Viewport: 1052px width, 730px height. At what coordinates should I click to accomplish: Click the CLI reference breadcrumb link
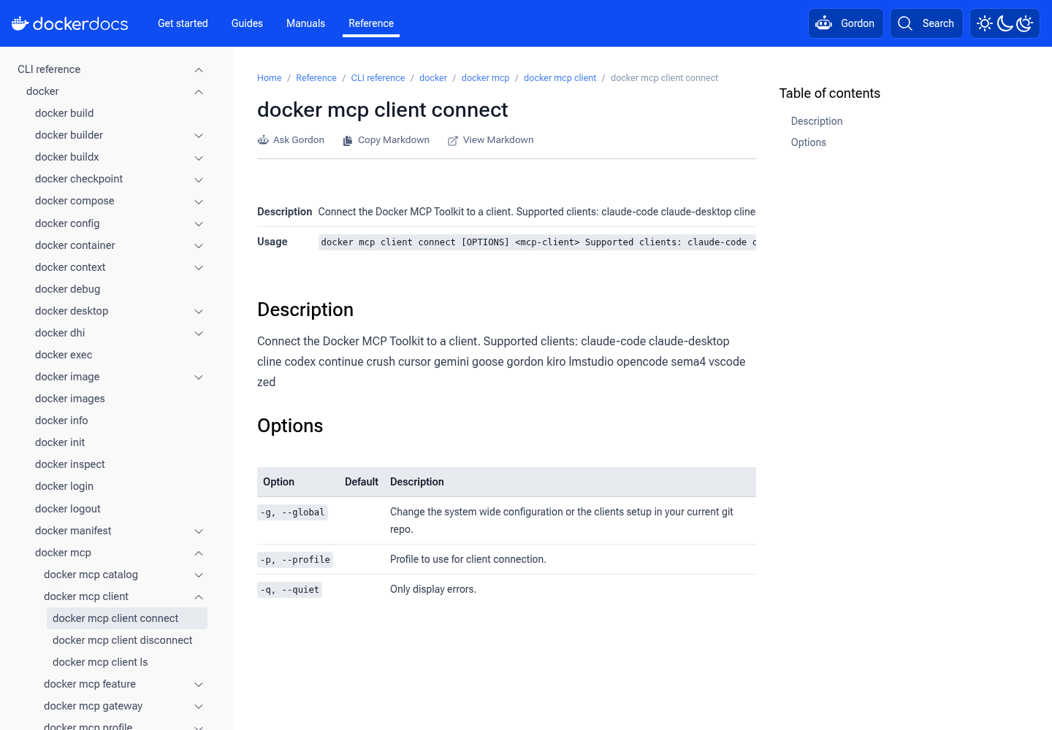[x=378, y=78]
